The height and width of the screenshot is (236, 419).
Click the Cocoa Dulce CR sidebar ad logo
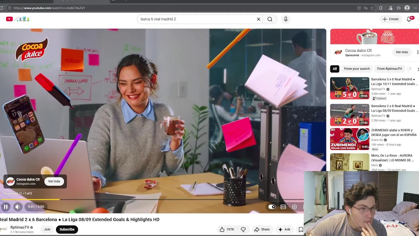point(338,52)
